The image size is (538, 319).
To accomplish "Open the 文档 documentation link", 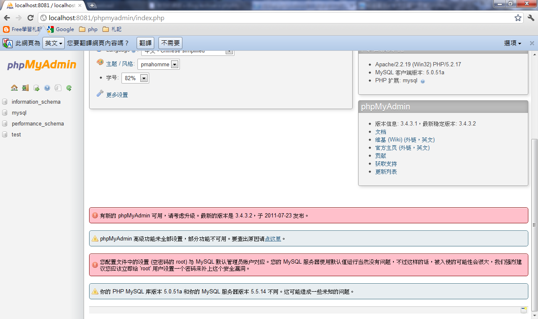I will coord(380,132).
